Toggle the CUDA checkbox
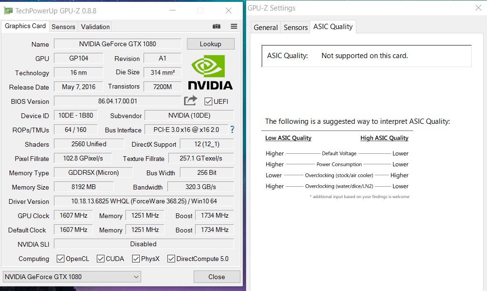Screen dimensions: 487x291 tap(101, 259)
